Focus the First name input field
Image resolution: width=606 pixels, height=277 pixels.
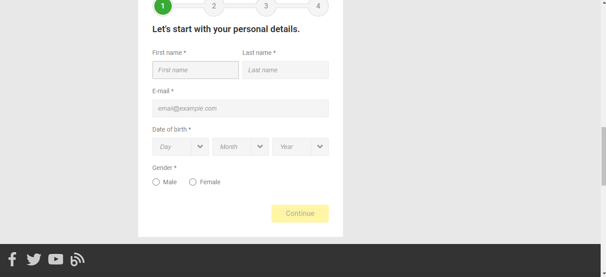click(195, 70)
